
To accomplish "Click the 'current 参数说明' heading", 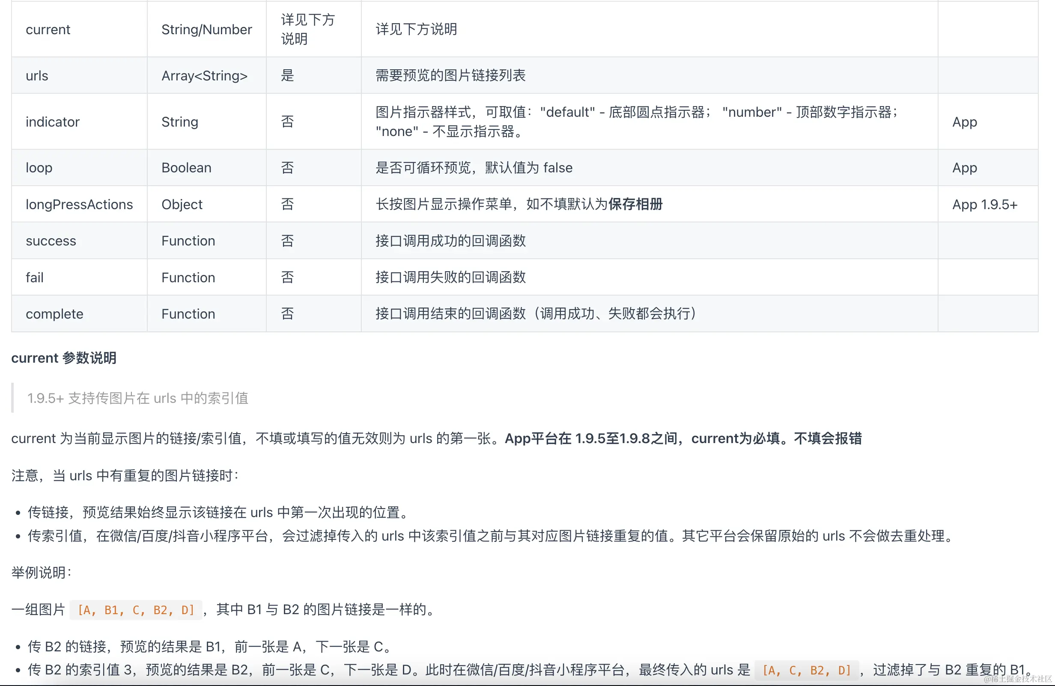I will tap(64, 358).
